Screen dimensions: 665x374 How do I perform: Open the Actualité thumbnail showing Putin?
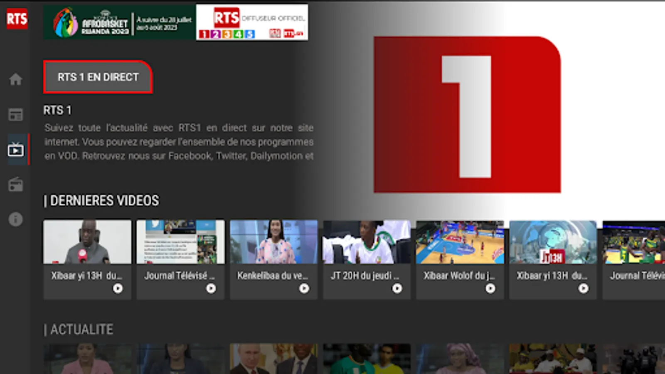pyautogui.click(x=273, y=359)
